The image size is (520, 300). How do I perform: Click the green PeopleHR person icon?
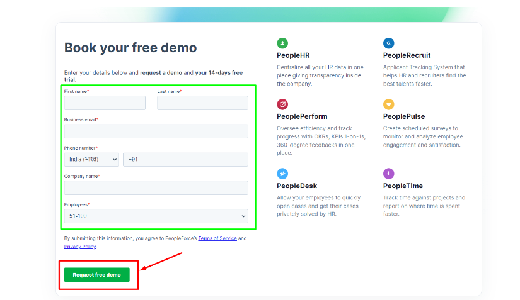[x=282, y=43]
